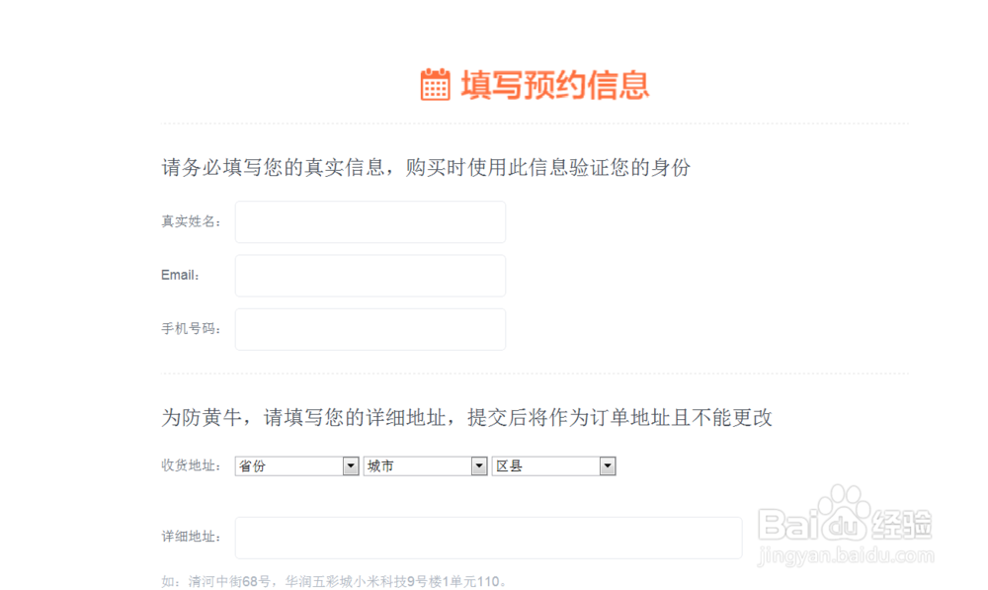This screenshot has width=988, height=590.
Task: Click the 手机号码 input field
Action: [370, 328]
